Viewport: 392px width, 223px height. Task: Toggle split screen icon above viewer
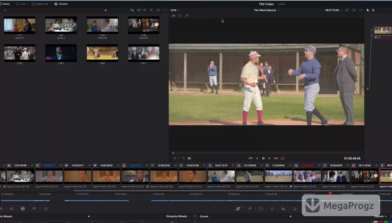click(180, 16)
